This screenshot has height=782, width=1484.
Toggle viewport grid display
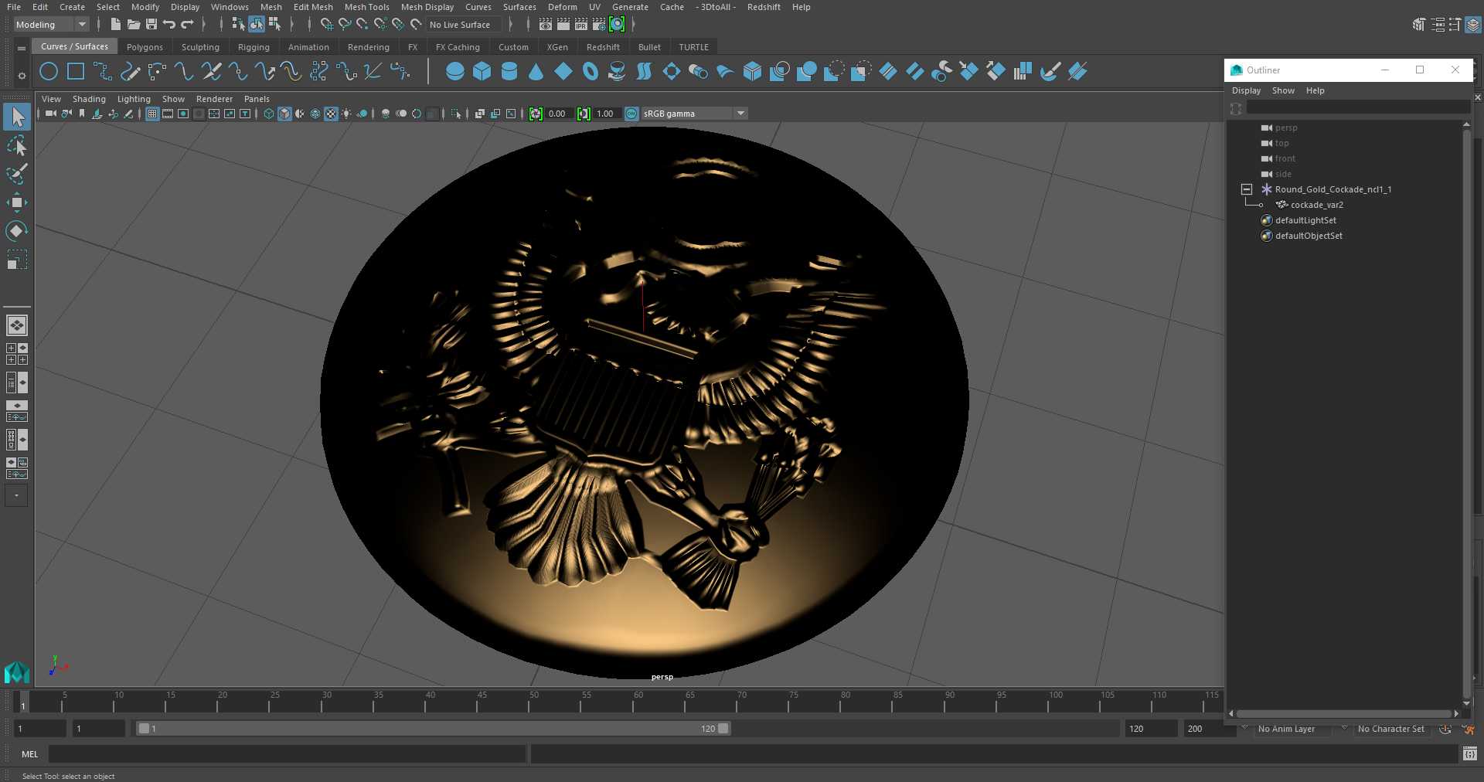(152, 114)
